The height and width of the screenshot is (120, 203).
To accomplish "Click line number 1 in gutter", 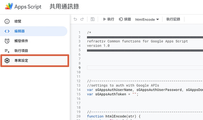I will click(79, 32).
